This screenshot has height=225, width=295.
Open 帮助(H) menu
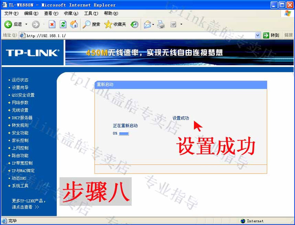tap(111, 13)
